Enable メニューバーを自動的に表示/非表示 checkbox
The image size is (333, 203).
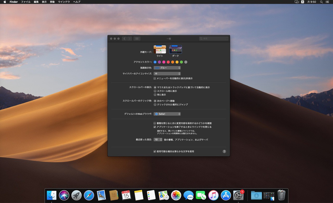155,78
